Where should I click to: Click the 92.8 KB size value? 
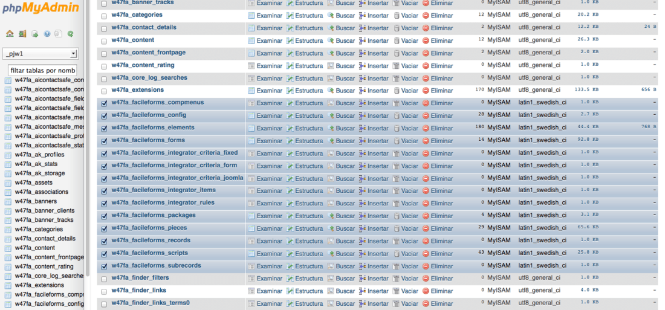click(x=588, y=140)
